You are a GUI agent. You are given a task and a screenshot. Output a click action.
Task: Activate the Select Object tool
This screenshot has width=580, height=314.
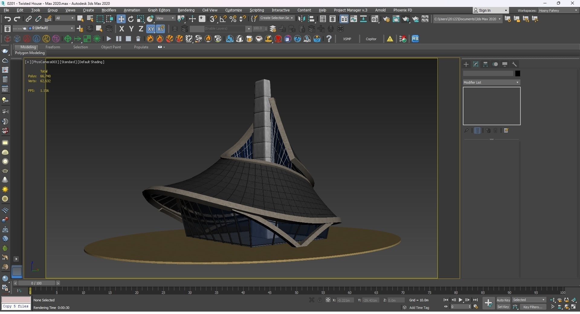(80, 19)
